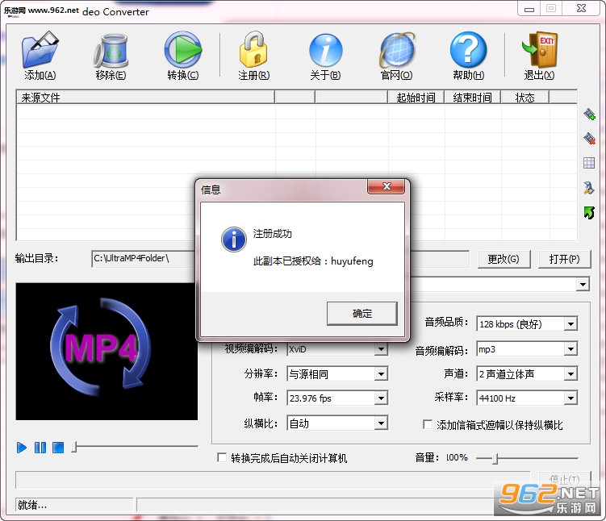This screenshot has height=521, width=606.
Task: Click the MP4 preview video thumbnail
Action: (107, 351)
